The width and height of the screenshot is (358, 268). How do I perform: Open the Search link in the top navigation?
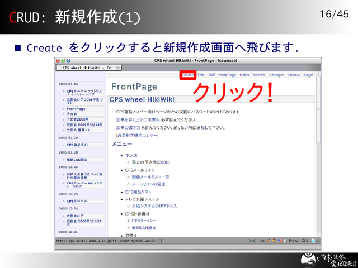(259, 75)
